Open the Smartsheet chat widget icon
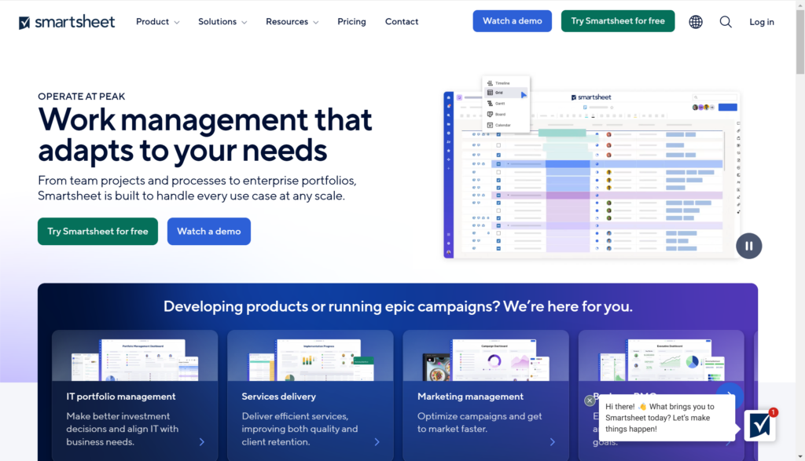This screenshot has height=461, width=805. click(x=760, y=425)
